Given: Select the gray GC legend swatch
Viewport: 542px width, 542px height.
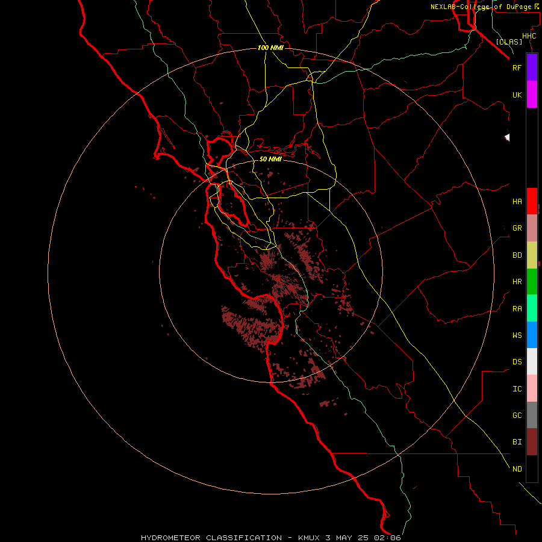Looking at the screenshot, I should pyautogui.click(x=532, y=415).
